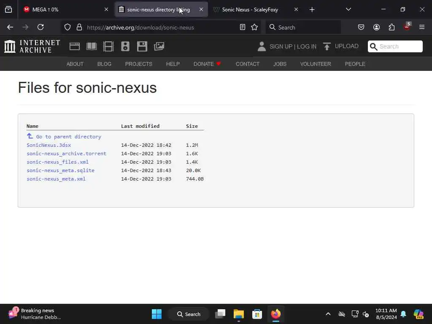Open the Firefox hamburger menu

pyautogui.click(x=422, y=27)
